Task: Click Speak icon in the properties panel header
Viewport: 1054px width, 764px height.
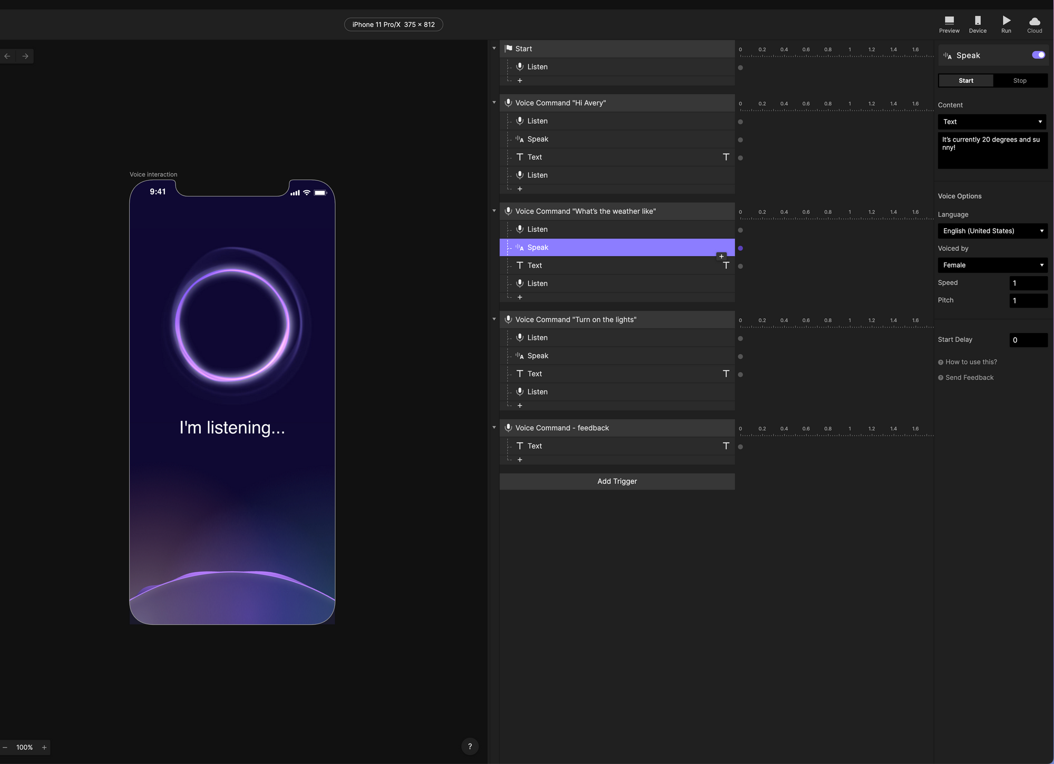Action: [x=948, y=55]
